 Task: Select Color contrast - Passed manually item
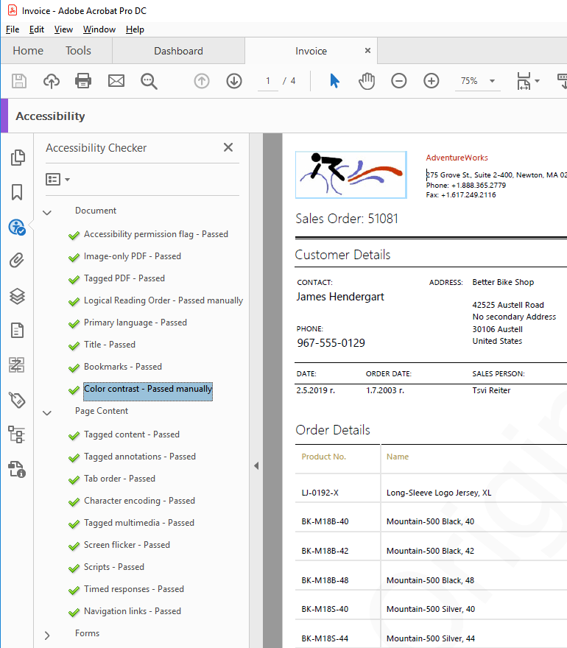point(148,391)
